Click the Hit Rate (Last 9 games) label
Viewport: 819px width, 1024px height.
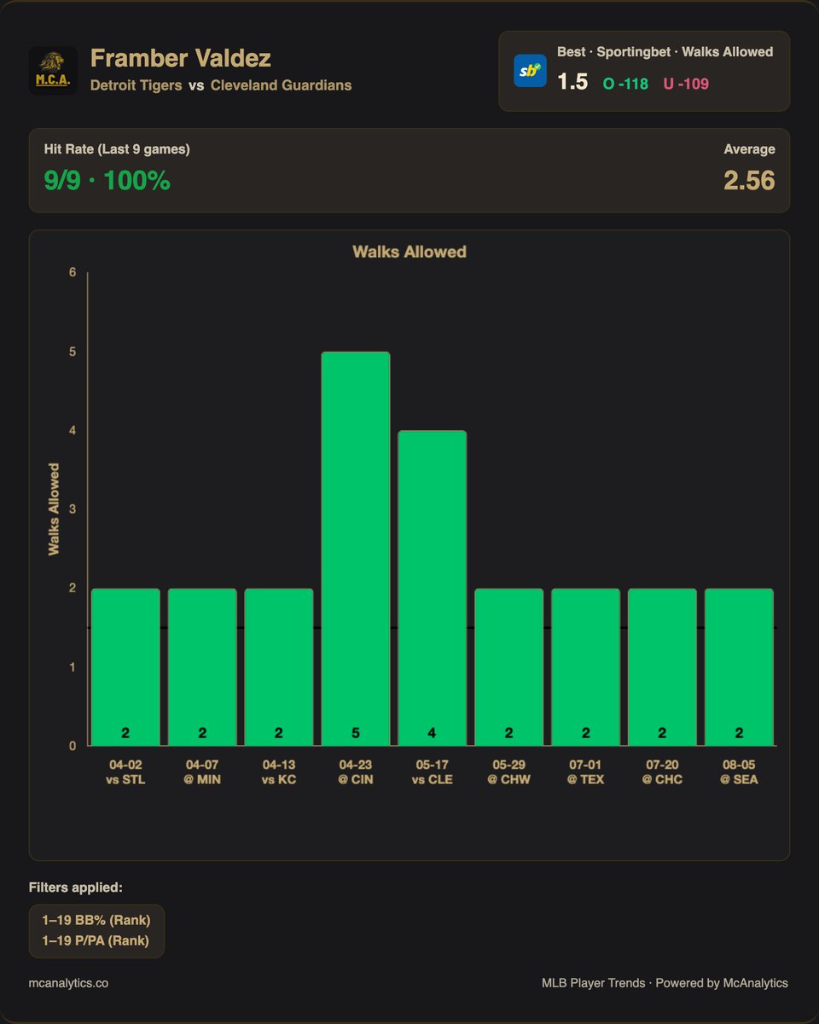(x=117, y=149)
